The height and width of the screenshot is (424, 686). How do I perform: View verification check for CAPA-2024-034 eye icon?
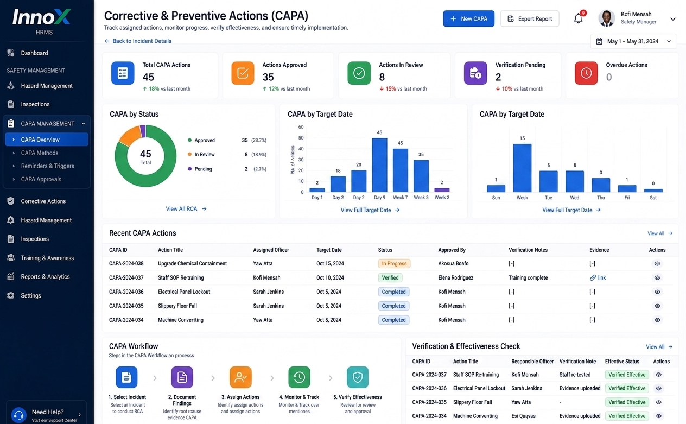pyautogui.click(x=659, y=416)
